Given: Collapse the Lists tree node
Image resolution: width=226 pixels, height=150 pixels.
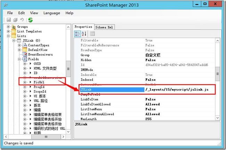Looking at the screenshot, I should tap(8, 36).
